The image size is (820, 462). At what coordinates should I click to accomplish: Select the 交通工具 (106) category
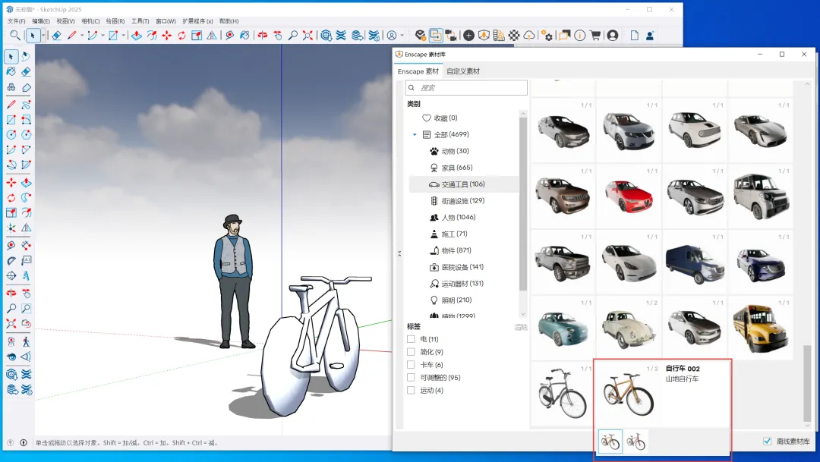[464, 184]
